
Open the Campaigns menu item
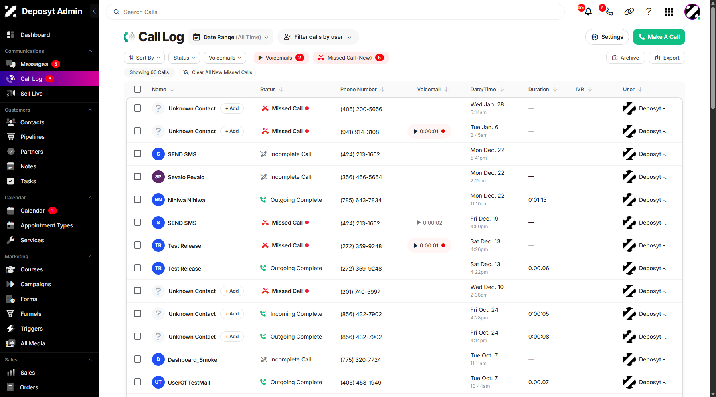[x=36, y=284]
